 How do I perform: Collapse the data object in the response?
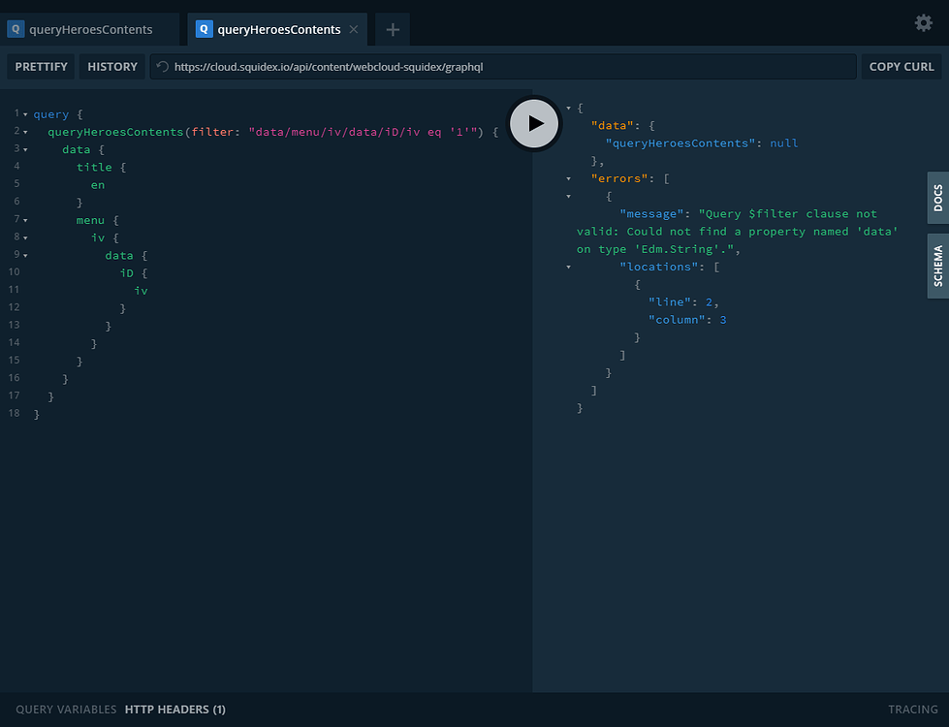coord(567,124)
